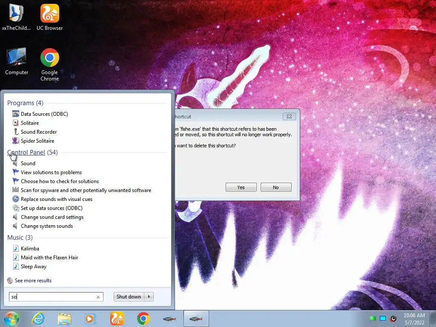Open Choose how to check for solutions
This screenshot has height=327, width=436.
point(60,181)
